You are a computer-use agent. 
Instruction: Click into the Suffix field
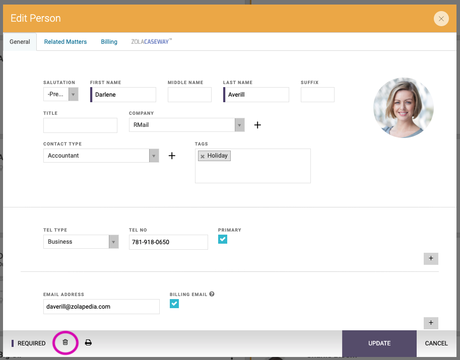coord(317,95)
